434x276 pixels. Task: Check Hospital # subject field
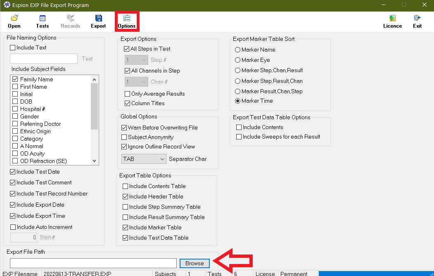pos(15,109)
